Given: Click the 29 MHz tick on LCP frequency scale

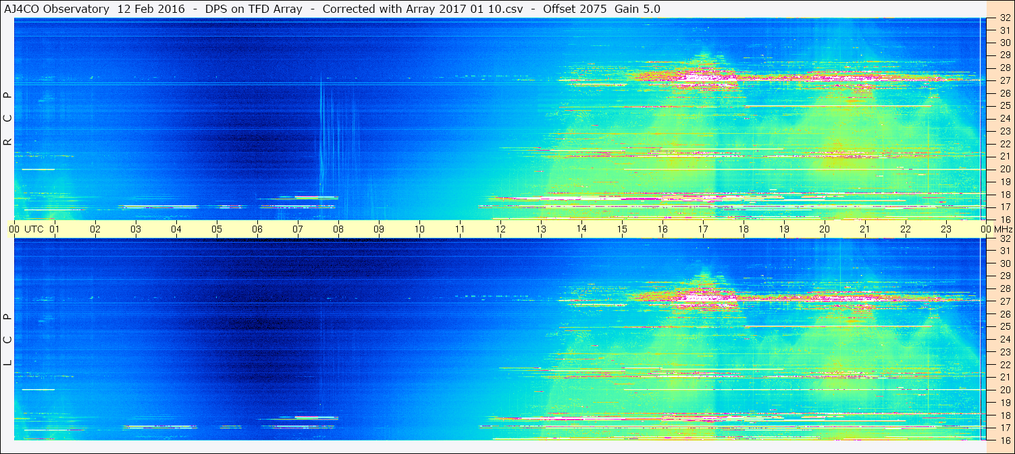Looking at the screenshot, I should click(1004, 276).
